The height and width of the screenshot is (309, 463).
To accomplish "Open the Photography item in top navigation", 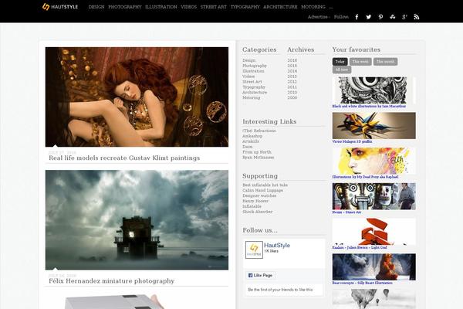I will pyautogui.click(x=124, y=7).
